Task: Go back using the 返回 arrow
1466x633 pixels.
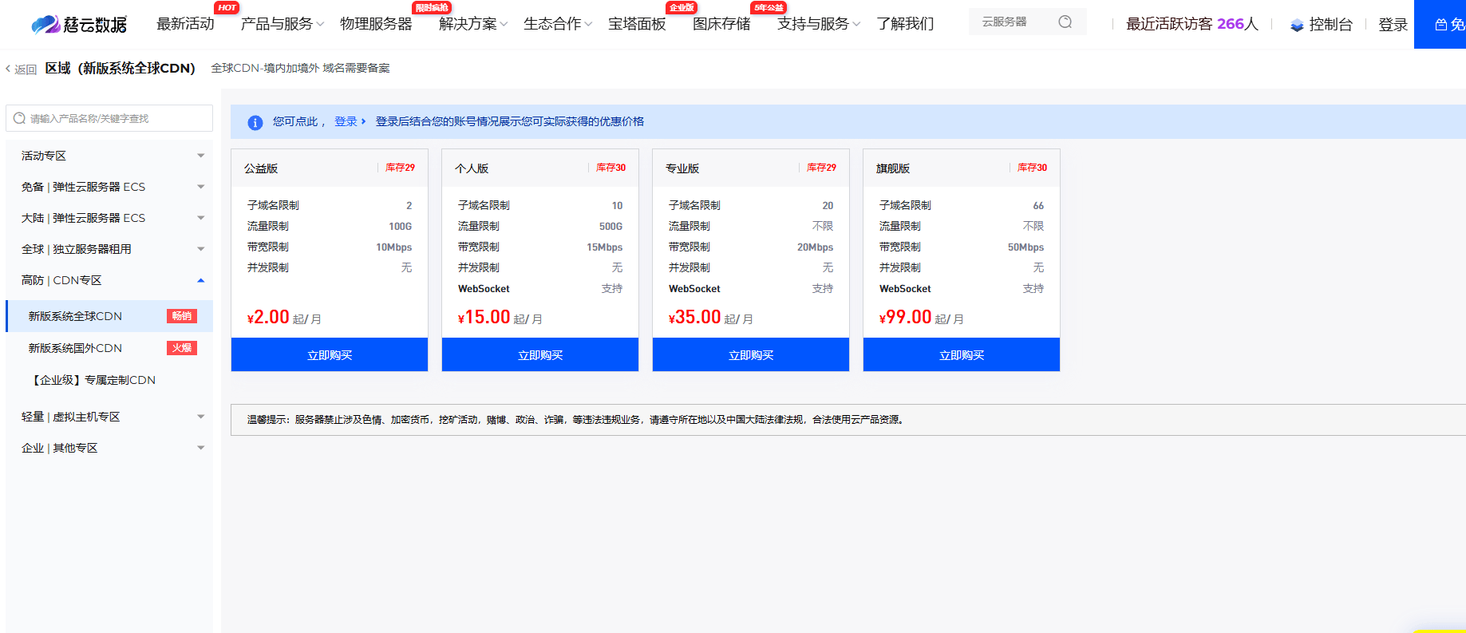Action: [x=22, y=69]
